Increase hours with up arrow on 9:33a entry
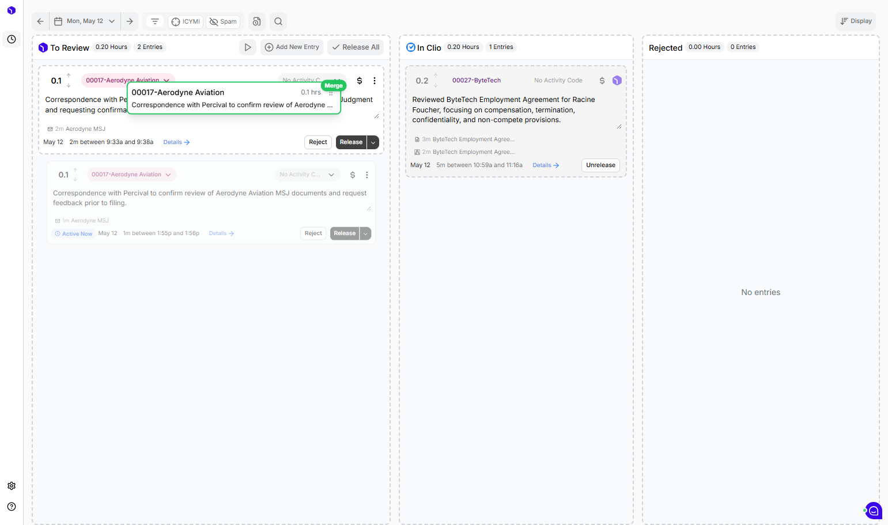 coord(69,75)
